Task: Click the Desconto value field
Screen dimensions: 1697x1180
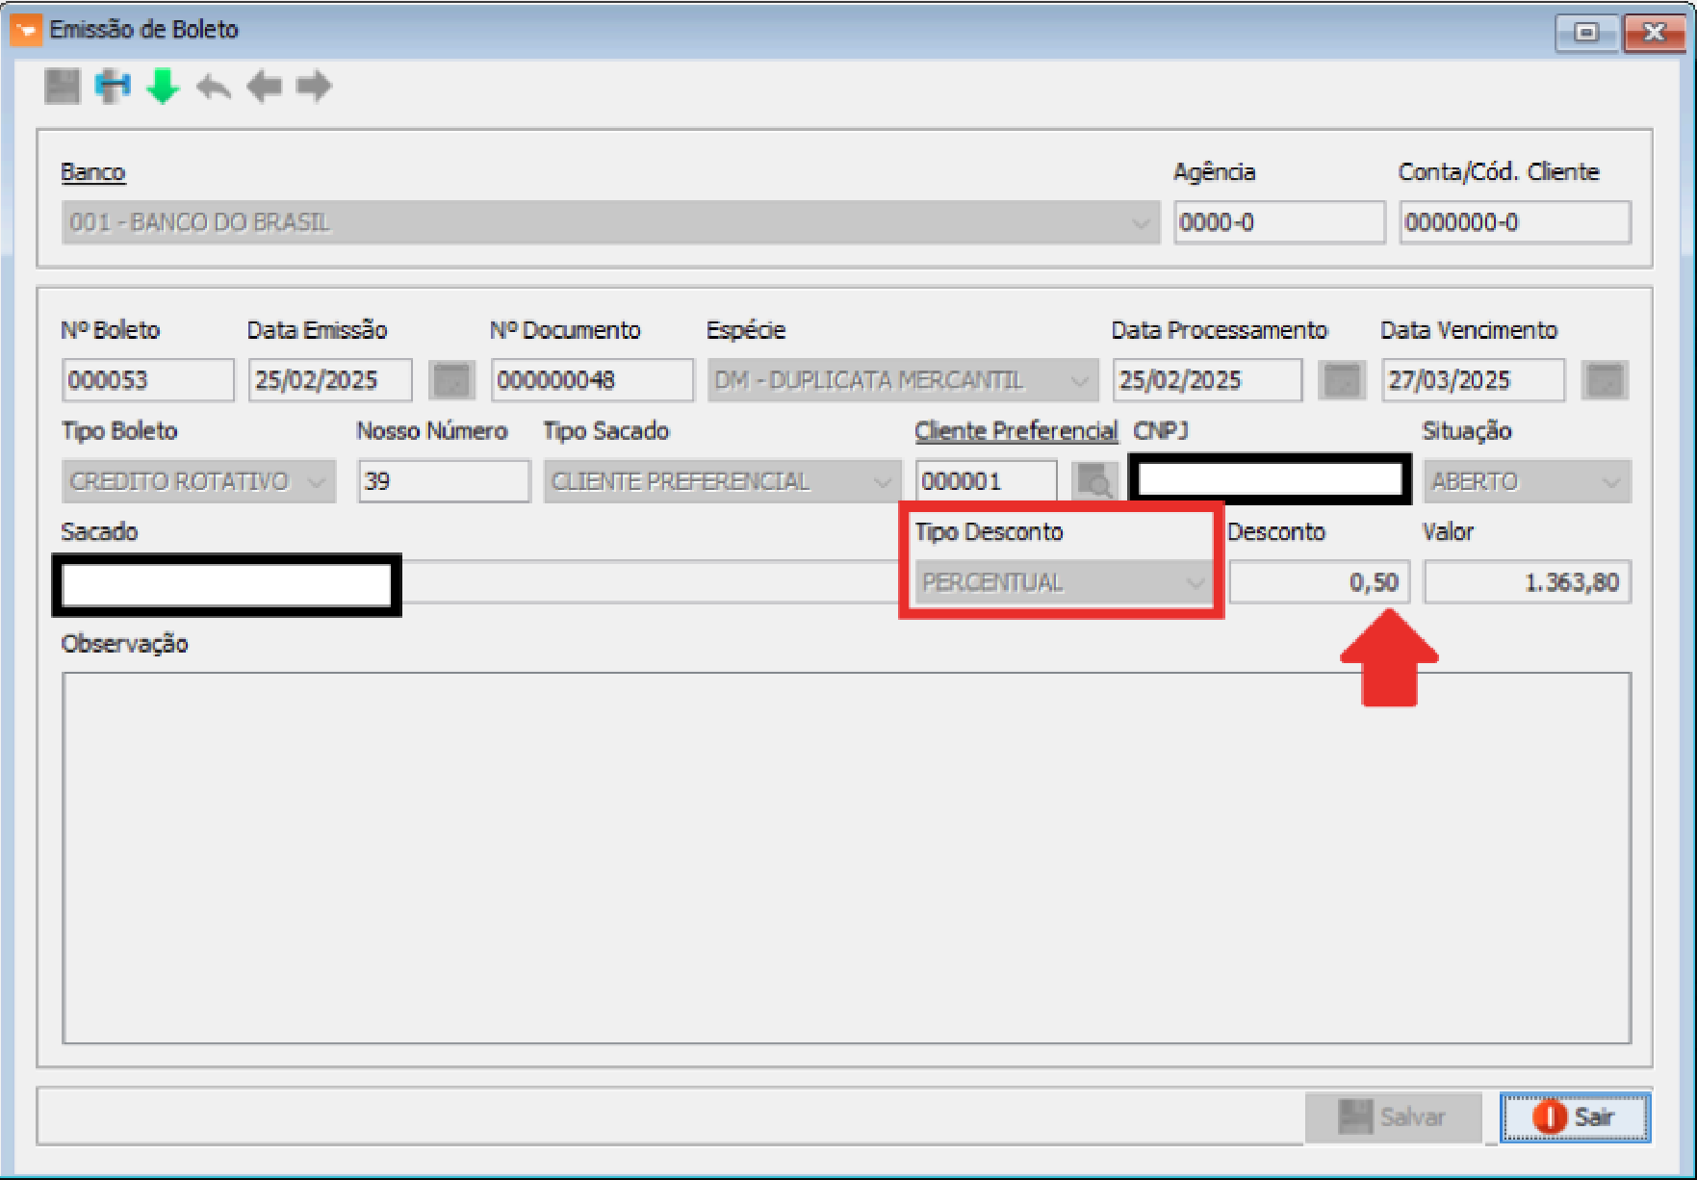Action: click(1319, 583)
